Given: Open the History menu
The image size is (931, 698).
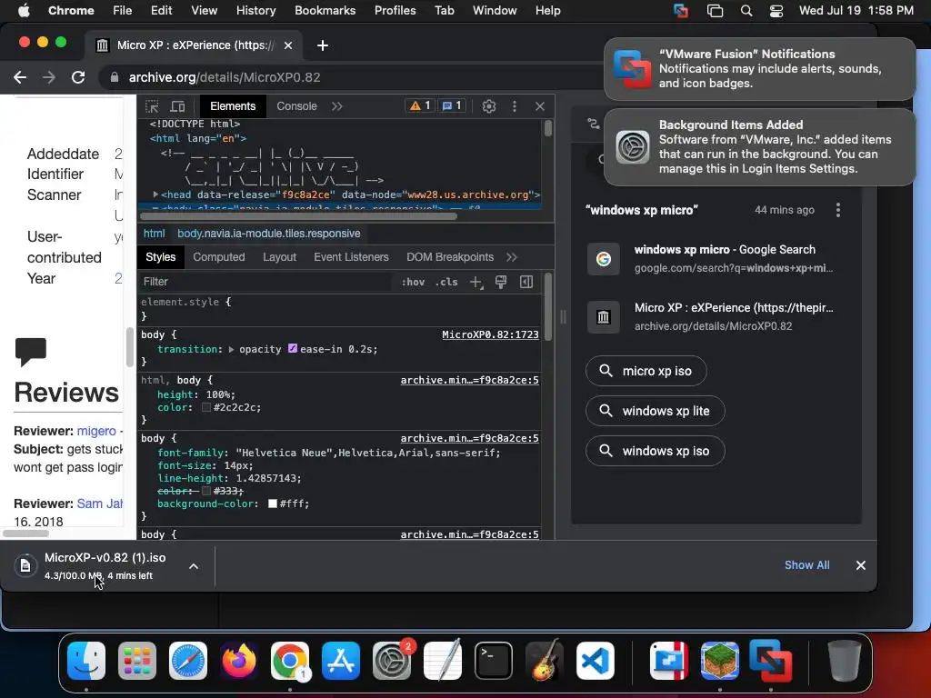Looking at the screenshot, I should pos(255,10).
